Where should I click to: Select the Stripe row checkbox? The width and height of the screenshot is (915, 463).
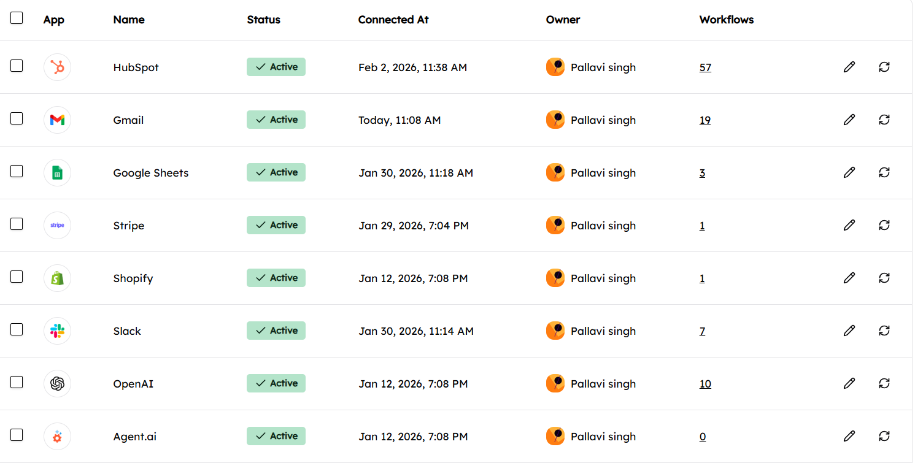(17, 224)
